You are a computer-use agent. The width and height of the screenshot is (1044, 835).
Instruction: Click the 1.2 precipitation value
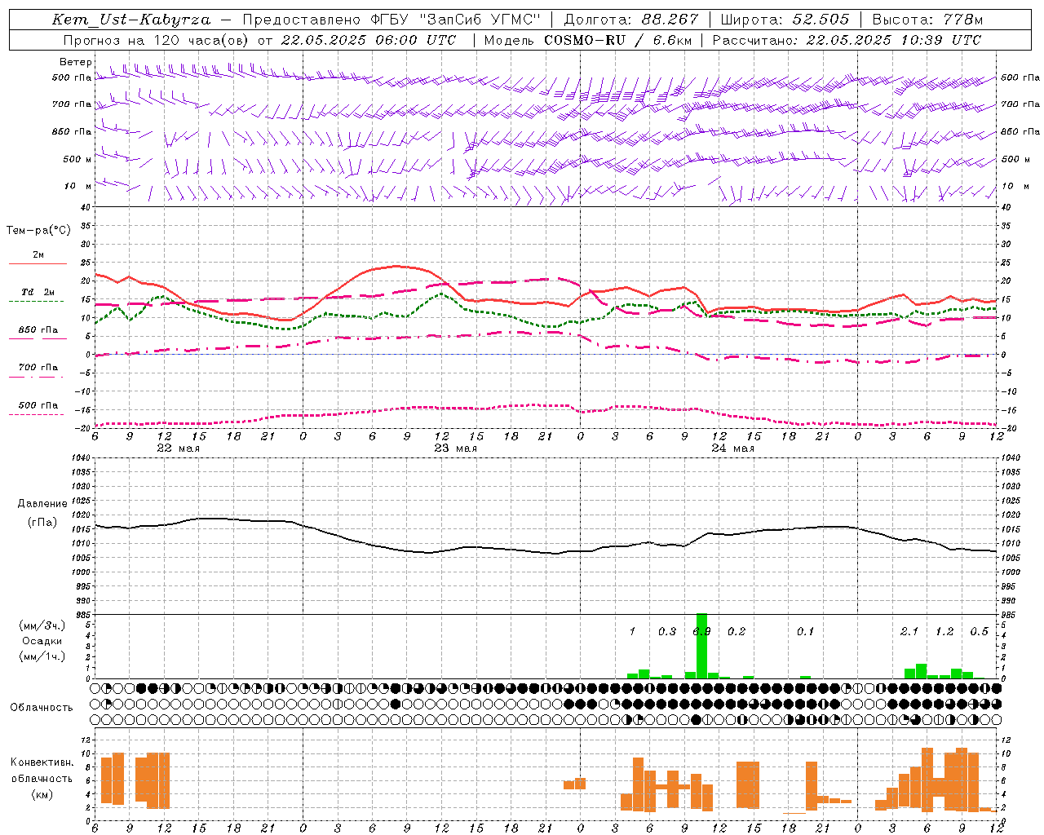click(944, 632)
